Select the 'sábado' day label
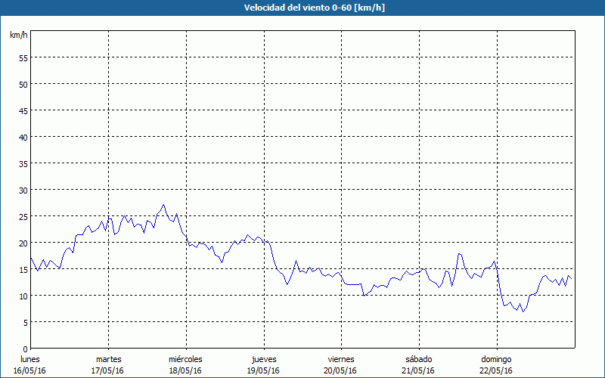 point(418,358)
